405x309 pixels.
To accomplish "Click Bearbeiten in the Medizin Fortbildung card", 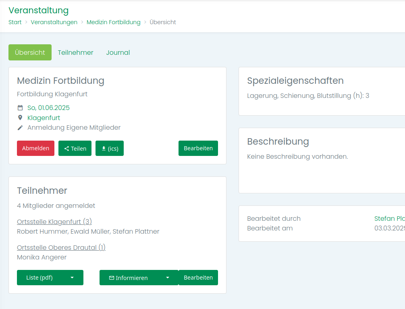I will (198, 148).
